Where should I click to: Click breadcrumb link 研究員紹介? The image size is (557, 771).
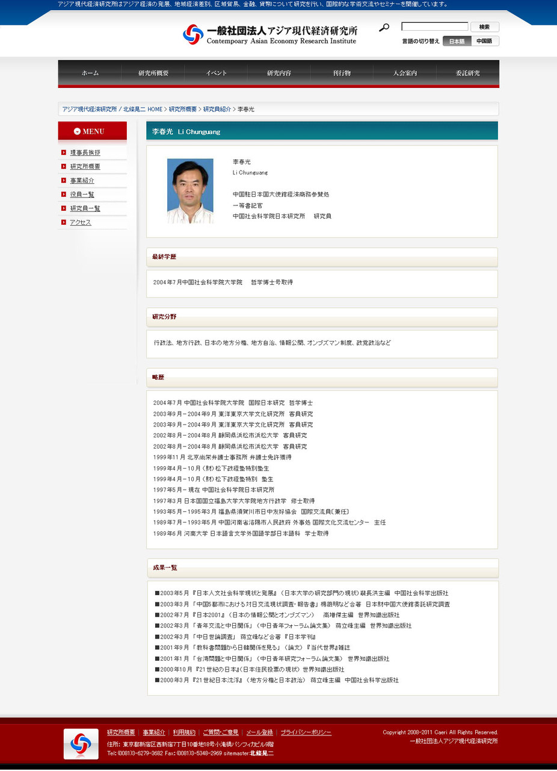[217, 109]
